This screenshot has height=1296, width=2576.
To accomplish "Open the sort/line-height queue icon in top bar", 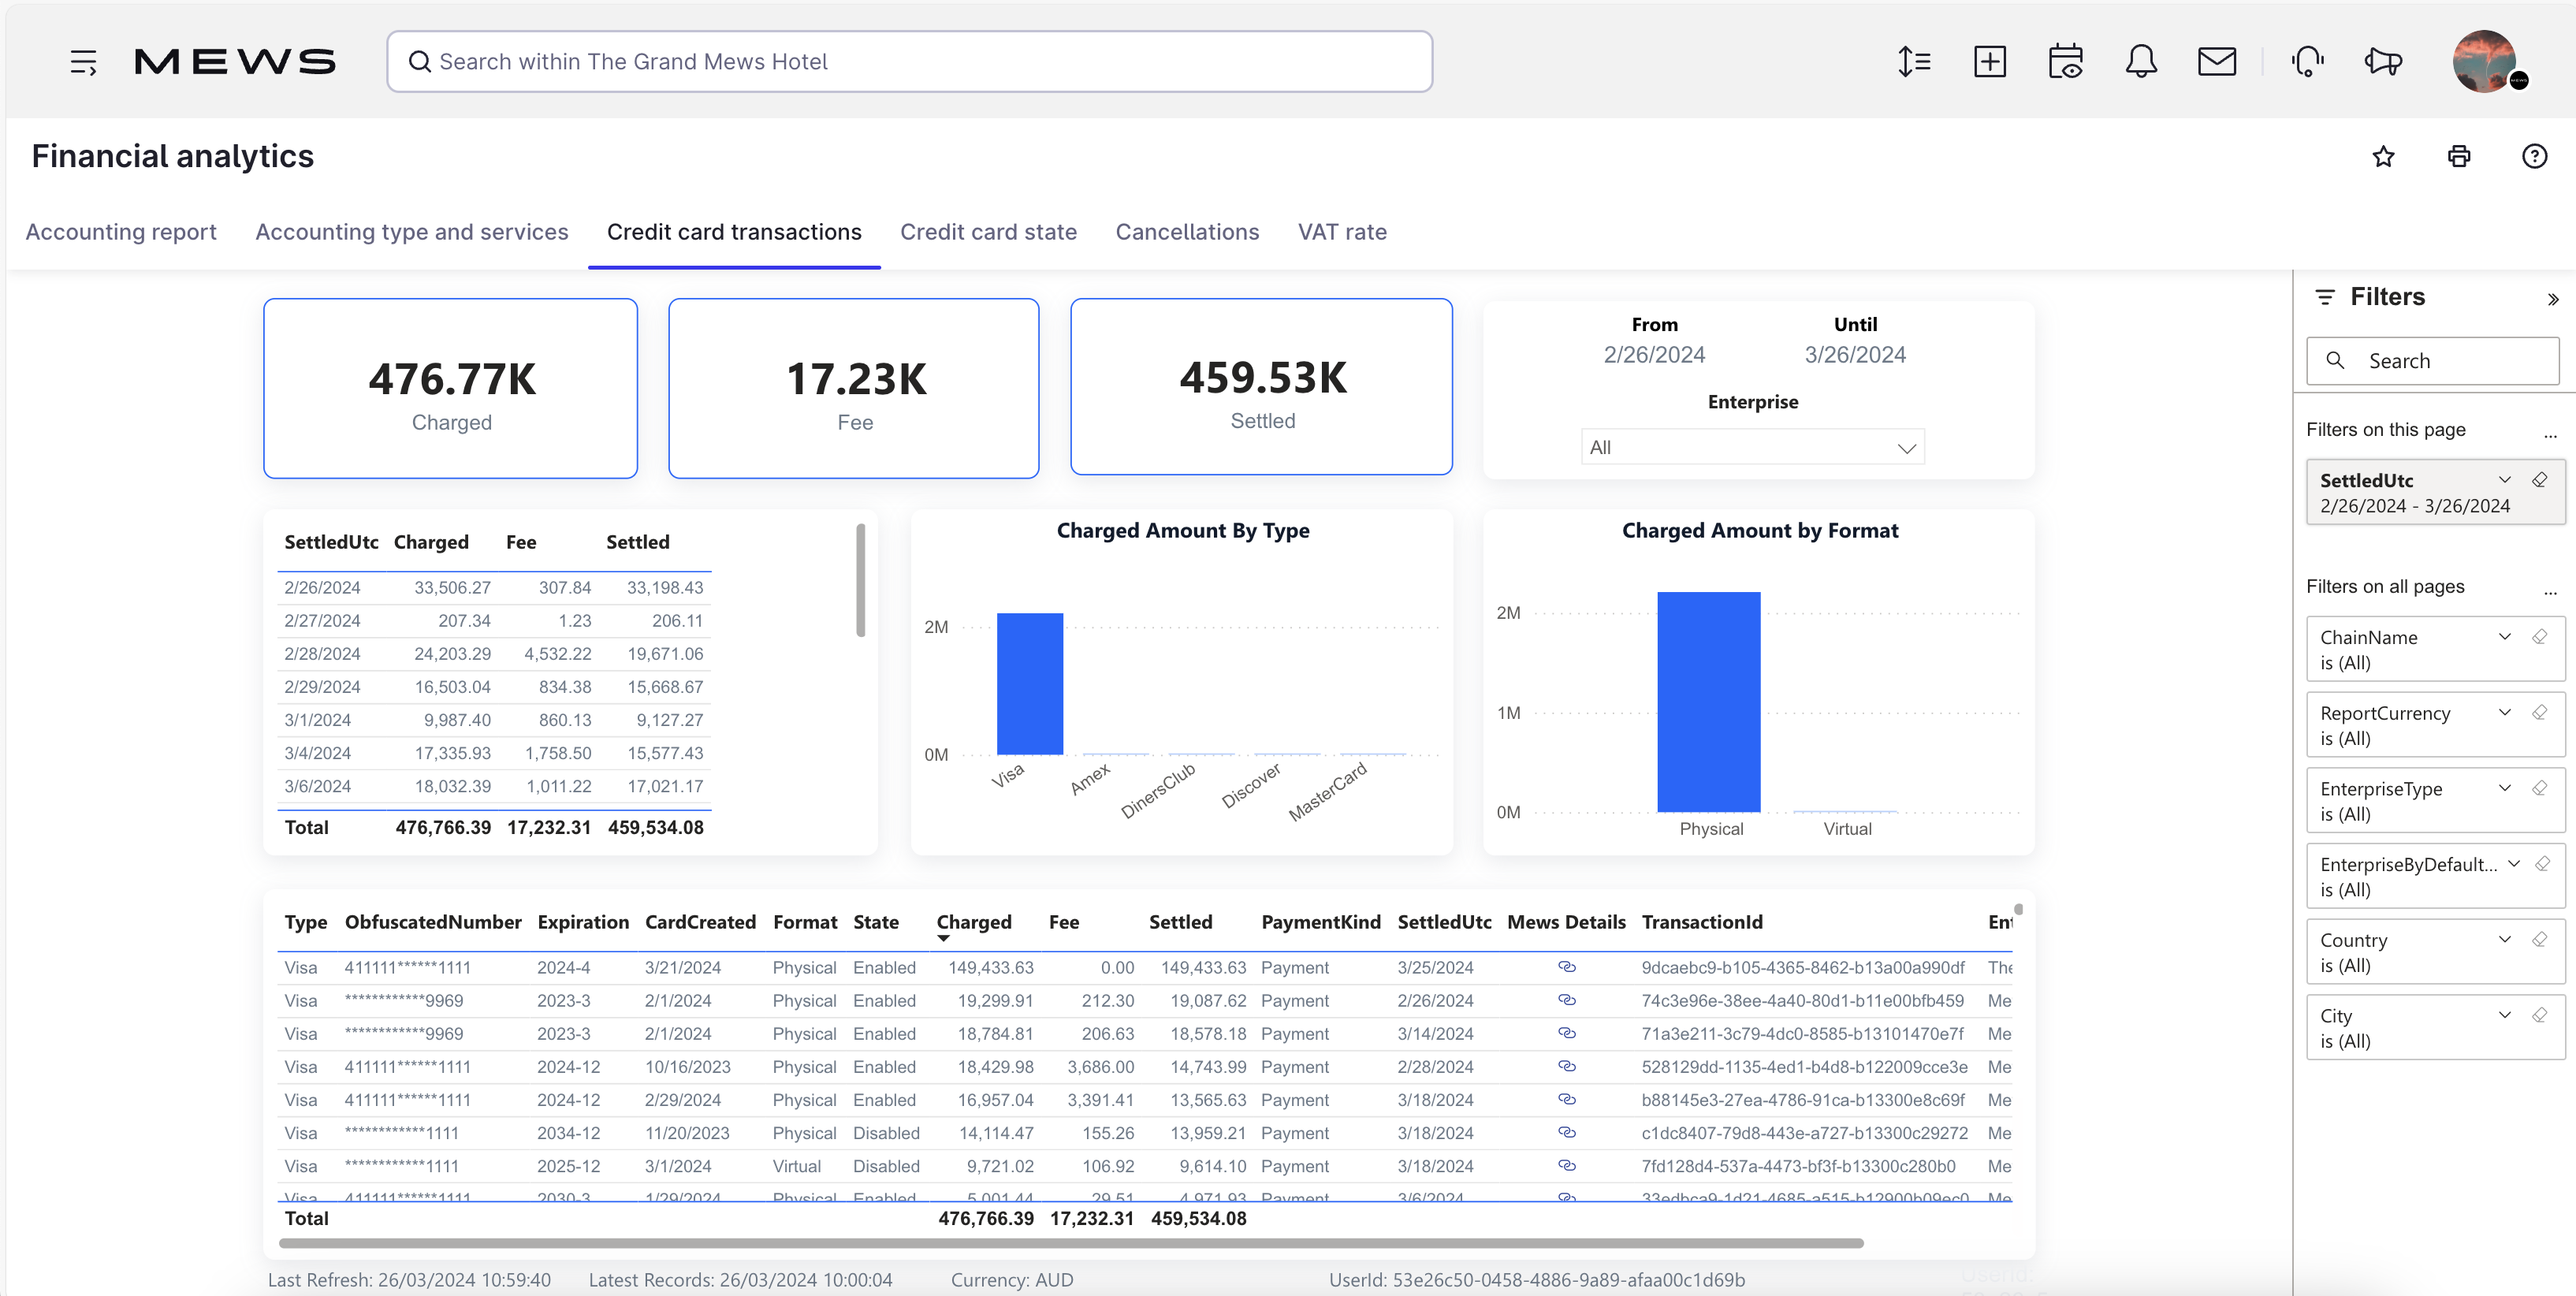I will pyautogui.click(x=1914, y=62).
